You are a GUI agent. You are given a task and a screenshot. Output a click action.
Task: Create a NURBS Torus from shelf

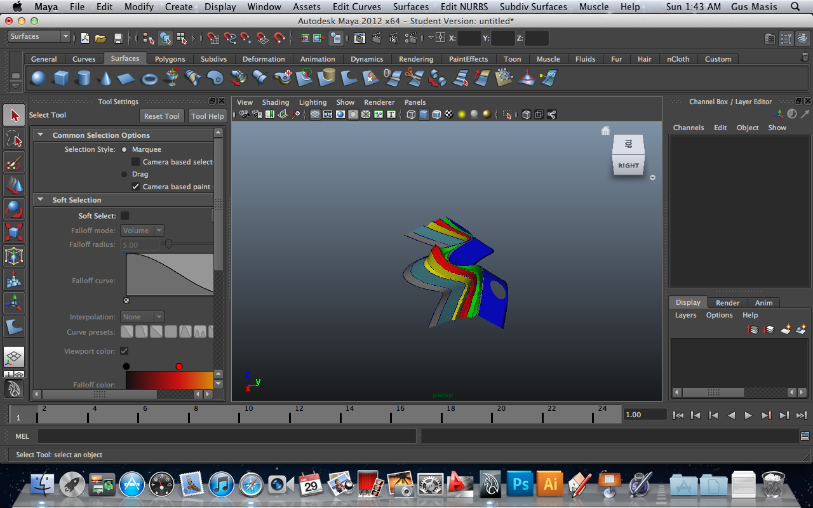click(149, 78)
